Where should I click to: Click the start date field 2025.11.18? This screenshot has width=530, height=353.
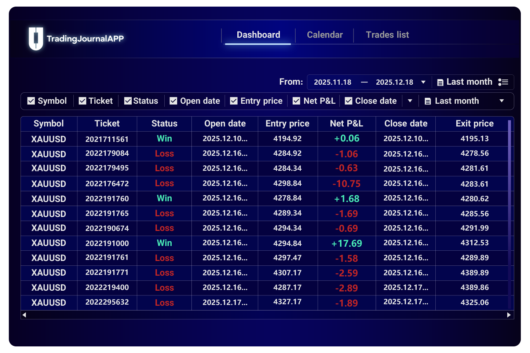tap(332, 82)
